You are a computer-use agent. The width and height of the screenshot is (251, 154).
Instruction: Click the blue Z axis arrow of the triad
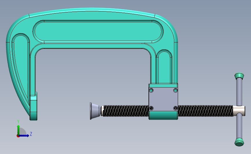coord(24,136)
